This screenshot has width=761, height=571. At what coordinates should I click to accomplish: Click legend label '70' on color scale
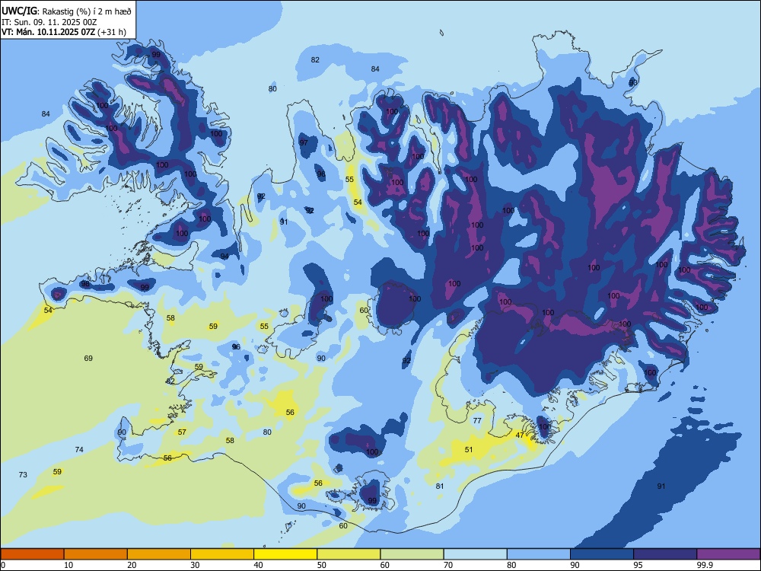pyautogui.click(x=448, y=565)
